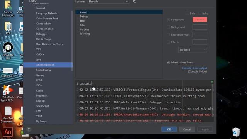247x139 pixels.
Task: Click the ERROR/AndroidRuntime preview log line
Action: (x=145, y=115)
